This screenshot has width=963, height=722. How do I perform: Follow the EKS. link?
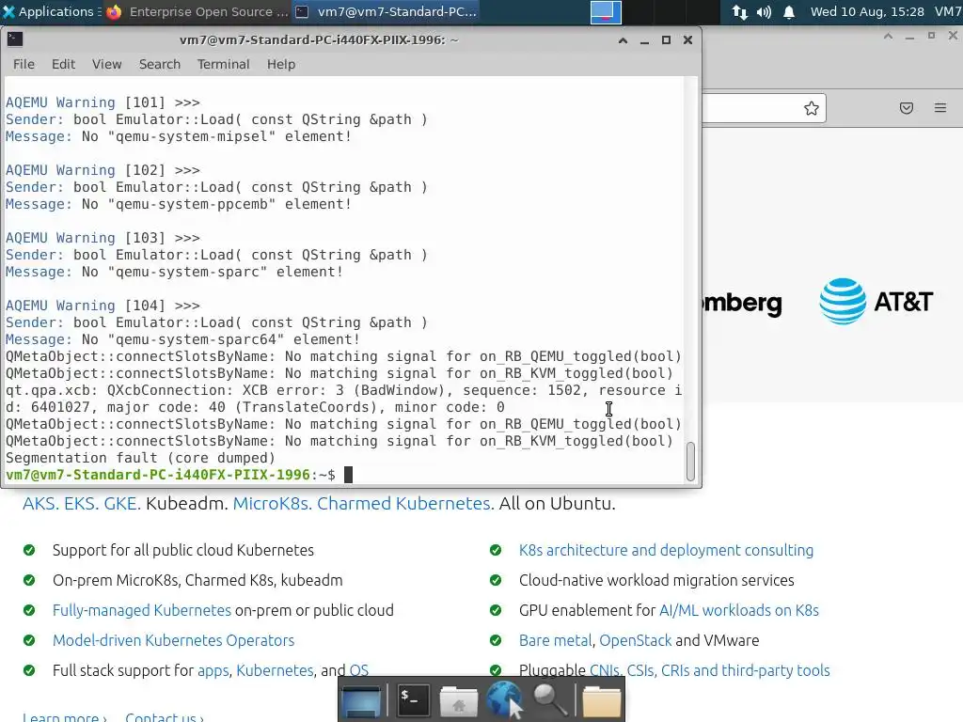point(81,504)
